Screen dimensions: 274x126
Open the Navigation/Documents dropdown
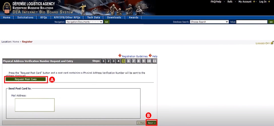(x=84, y=22)
